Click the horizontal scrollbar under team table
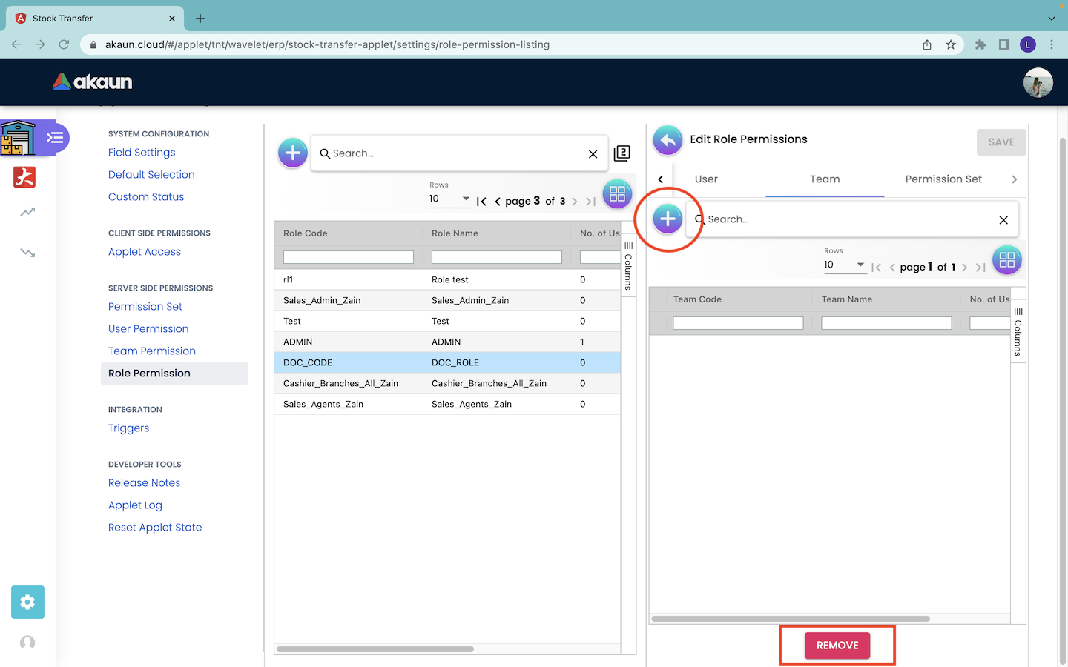 [790, 619]
